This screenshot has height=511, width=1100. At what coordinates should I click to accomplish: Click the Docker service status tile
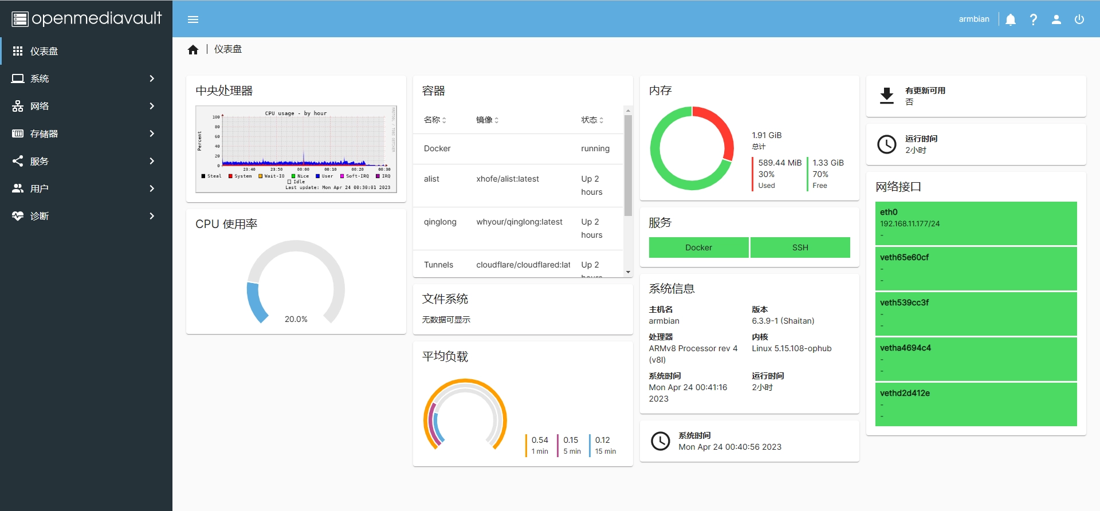[x=698, y=247]
